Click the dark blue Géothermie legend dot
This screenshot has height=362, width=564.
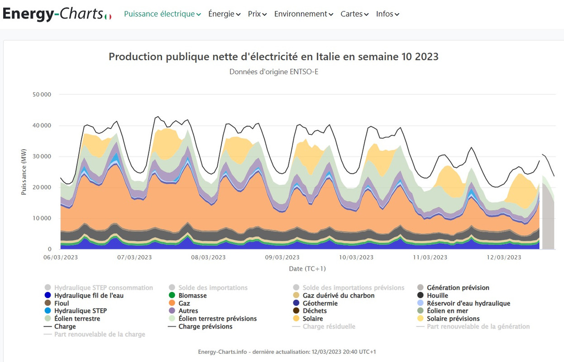point(296,303)
